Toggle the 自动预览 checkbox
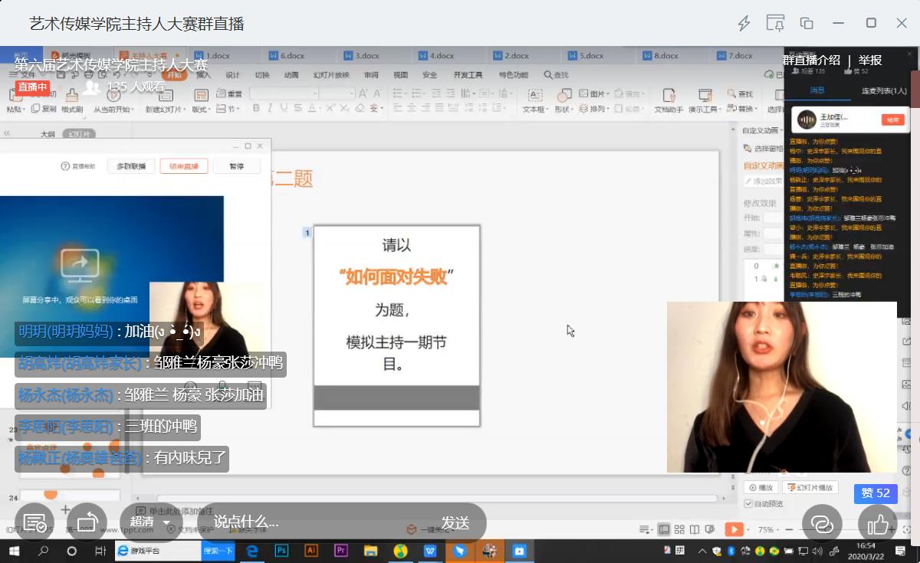The height and width of the screenshot is (563, 920). tap(748, 503)
